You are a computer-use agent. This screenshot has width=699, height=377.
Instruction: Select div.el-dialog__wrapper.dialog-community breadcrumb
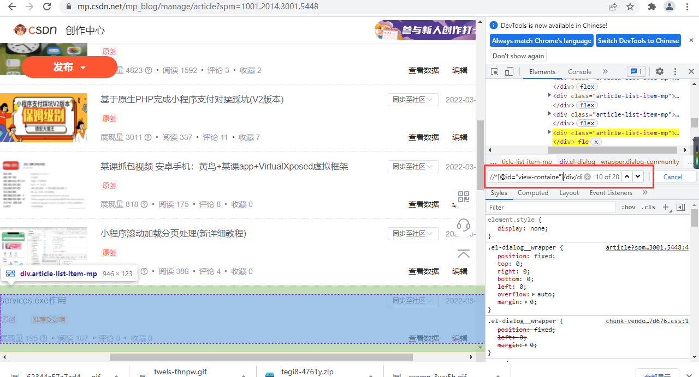619,162
